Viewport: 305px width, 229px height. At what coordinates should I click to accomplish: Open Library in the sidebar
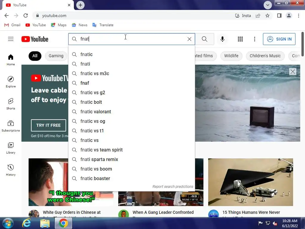(11, 148)
